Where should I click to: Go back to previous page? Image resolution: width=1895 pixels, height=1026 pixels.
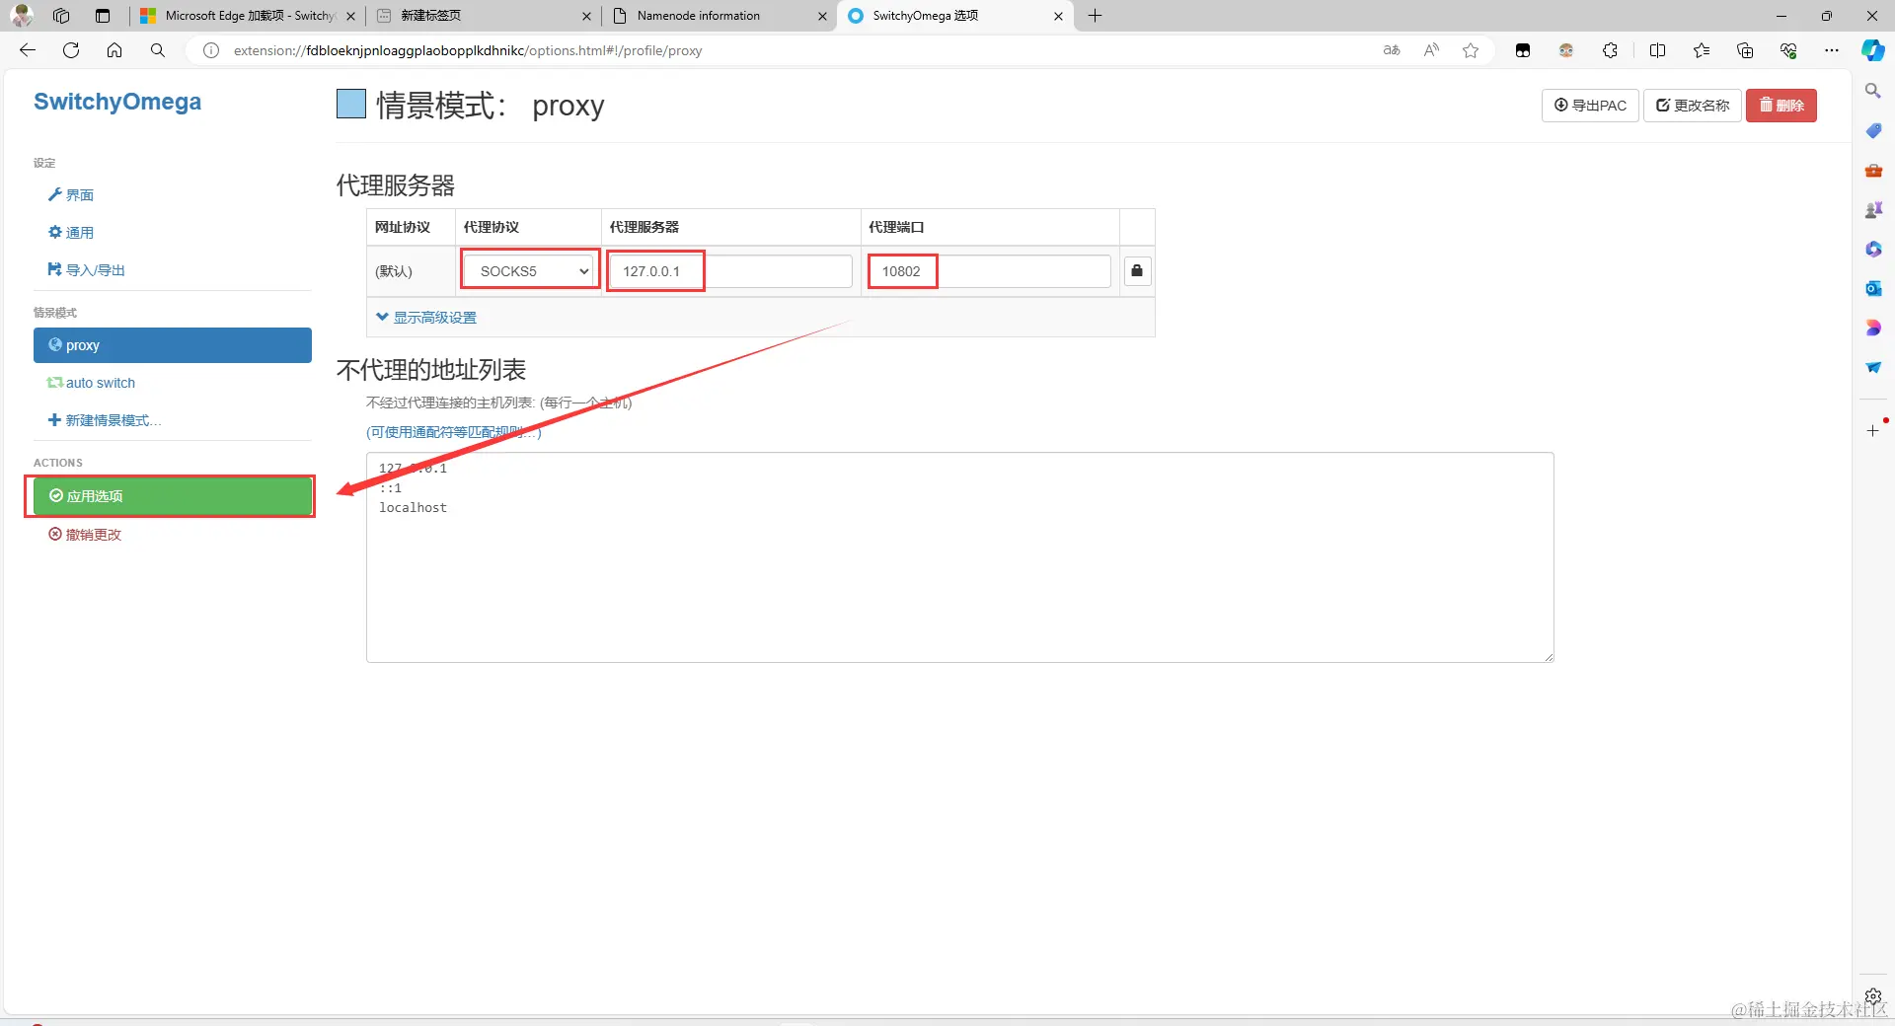pos(28,50)
